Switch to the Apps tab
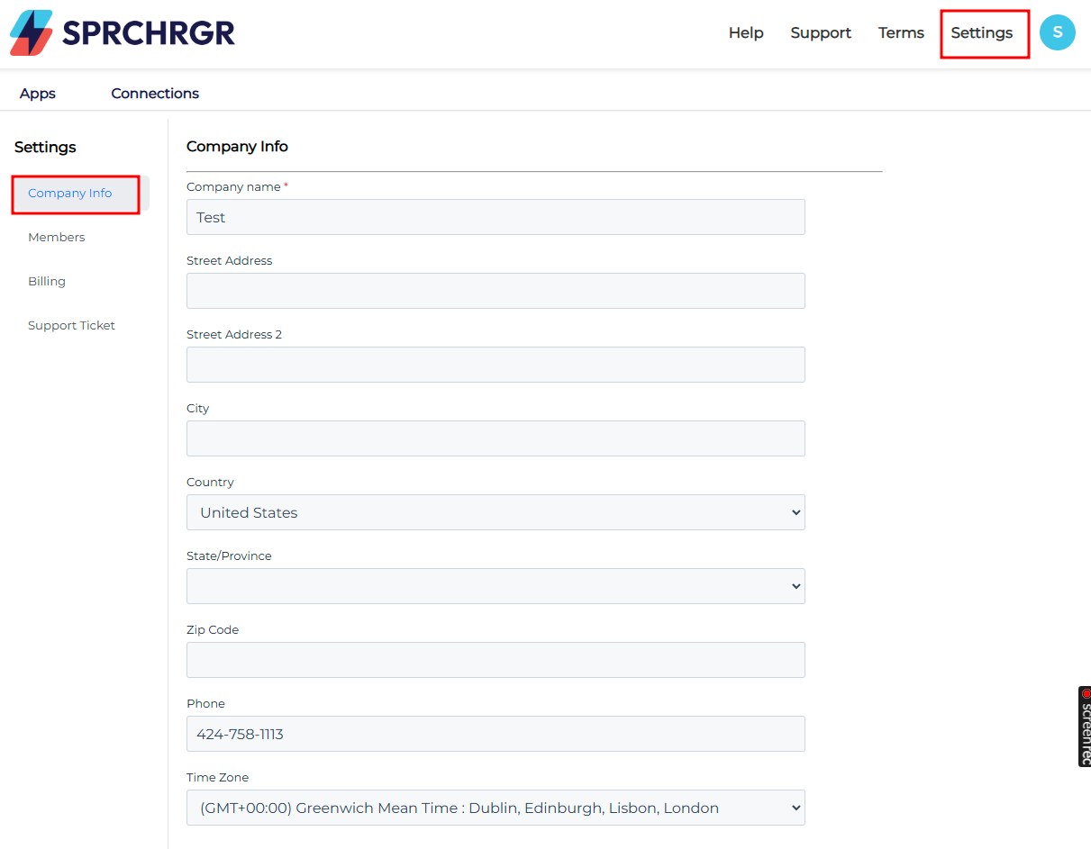The height and width of the screenshot is (849, 1091). tap(38, 94)
